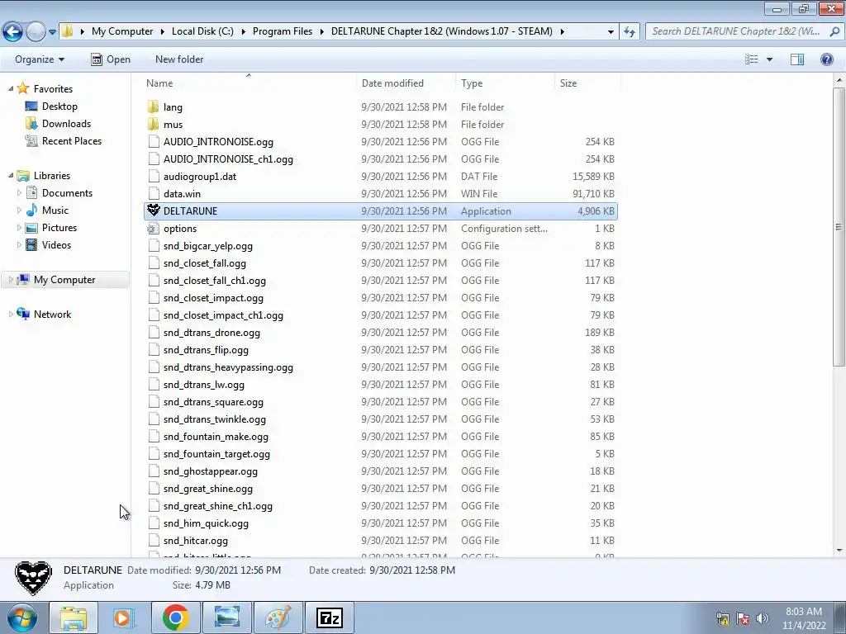The height and width of the screenshot is (634, 846).
Task: Open the Windows Start orb
Action: [21, 617]
